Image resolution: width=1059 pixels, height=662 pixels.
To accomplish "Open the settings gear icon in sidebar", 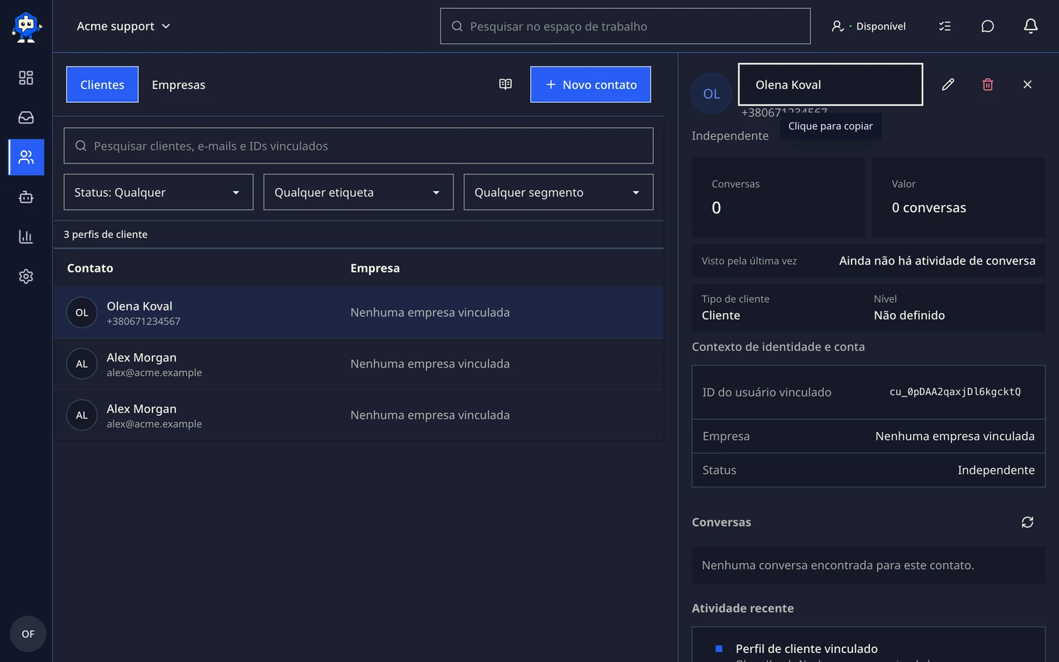I will click(26, 277).
